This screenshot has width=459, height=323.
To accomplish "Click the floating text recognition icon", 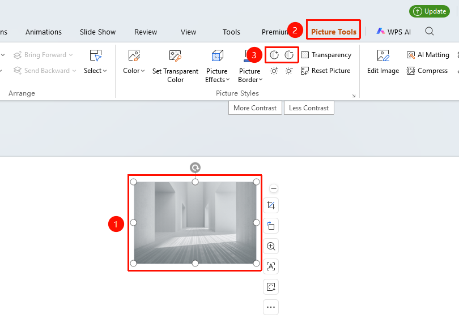I will coord(271,266).
